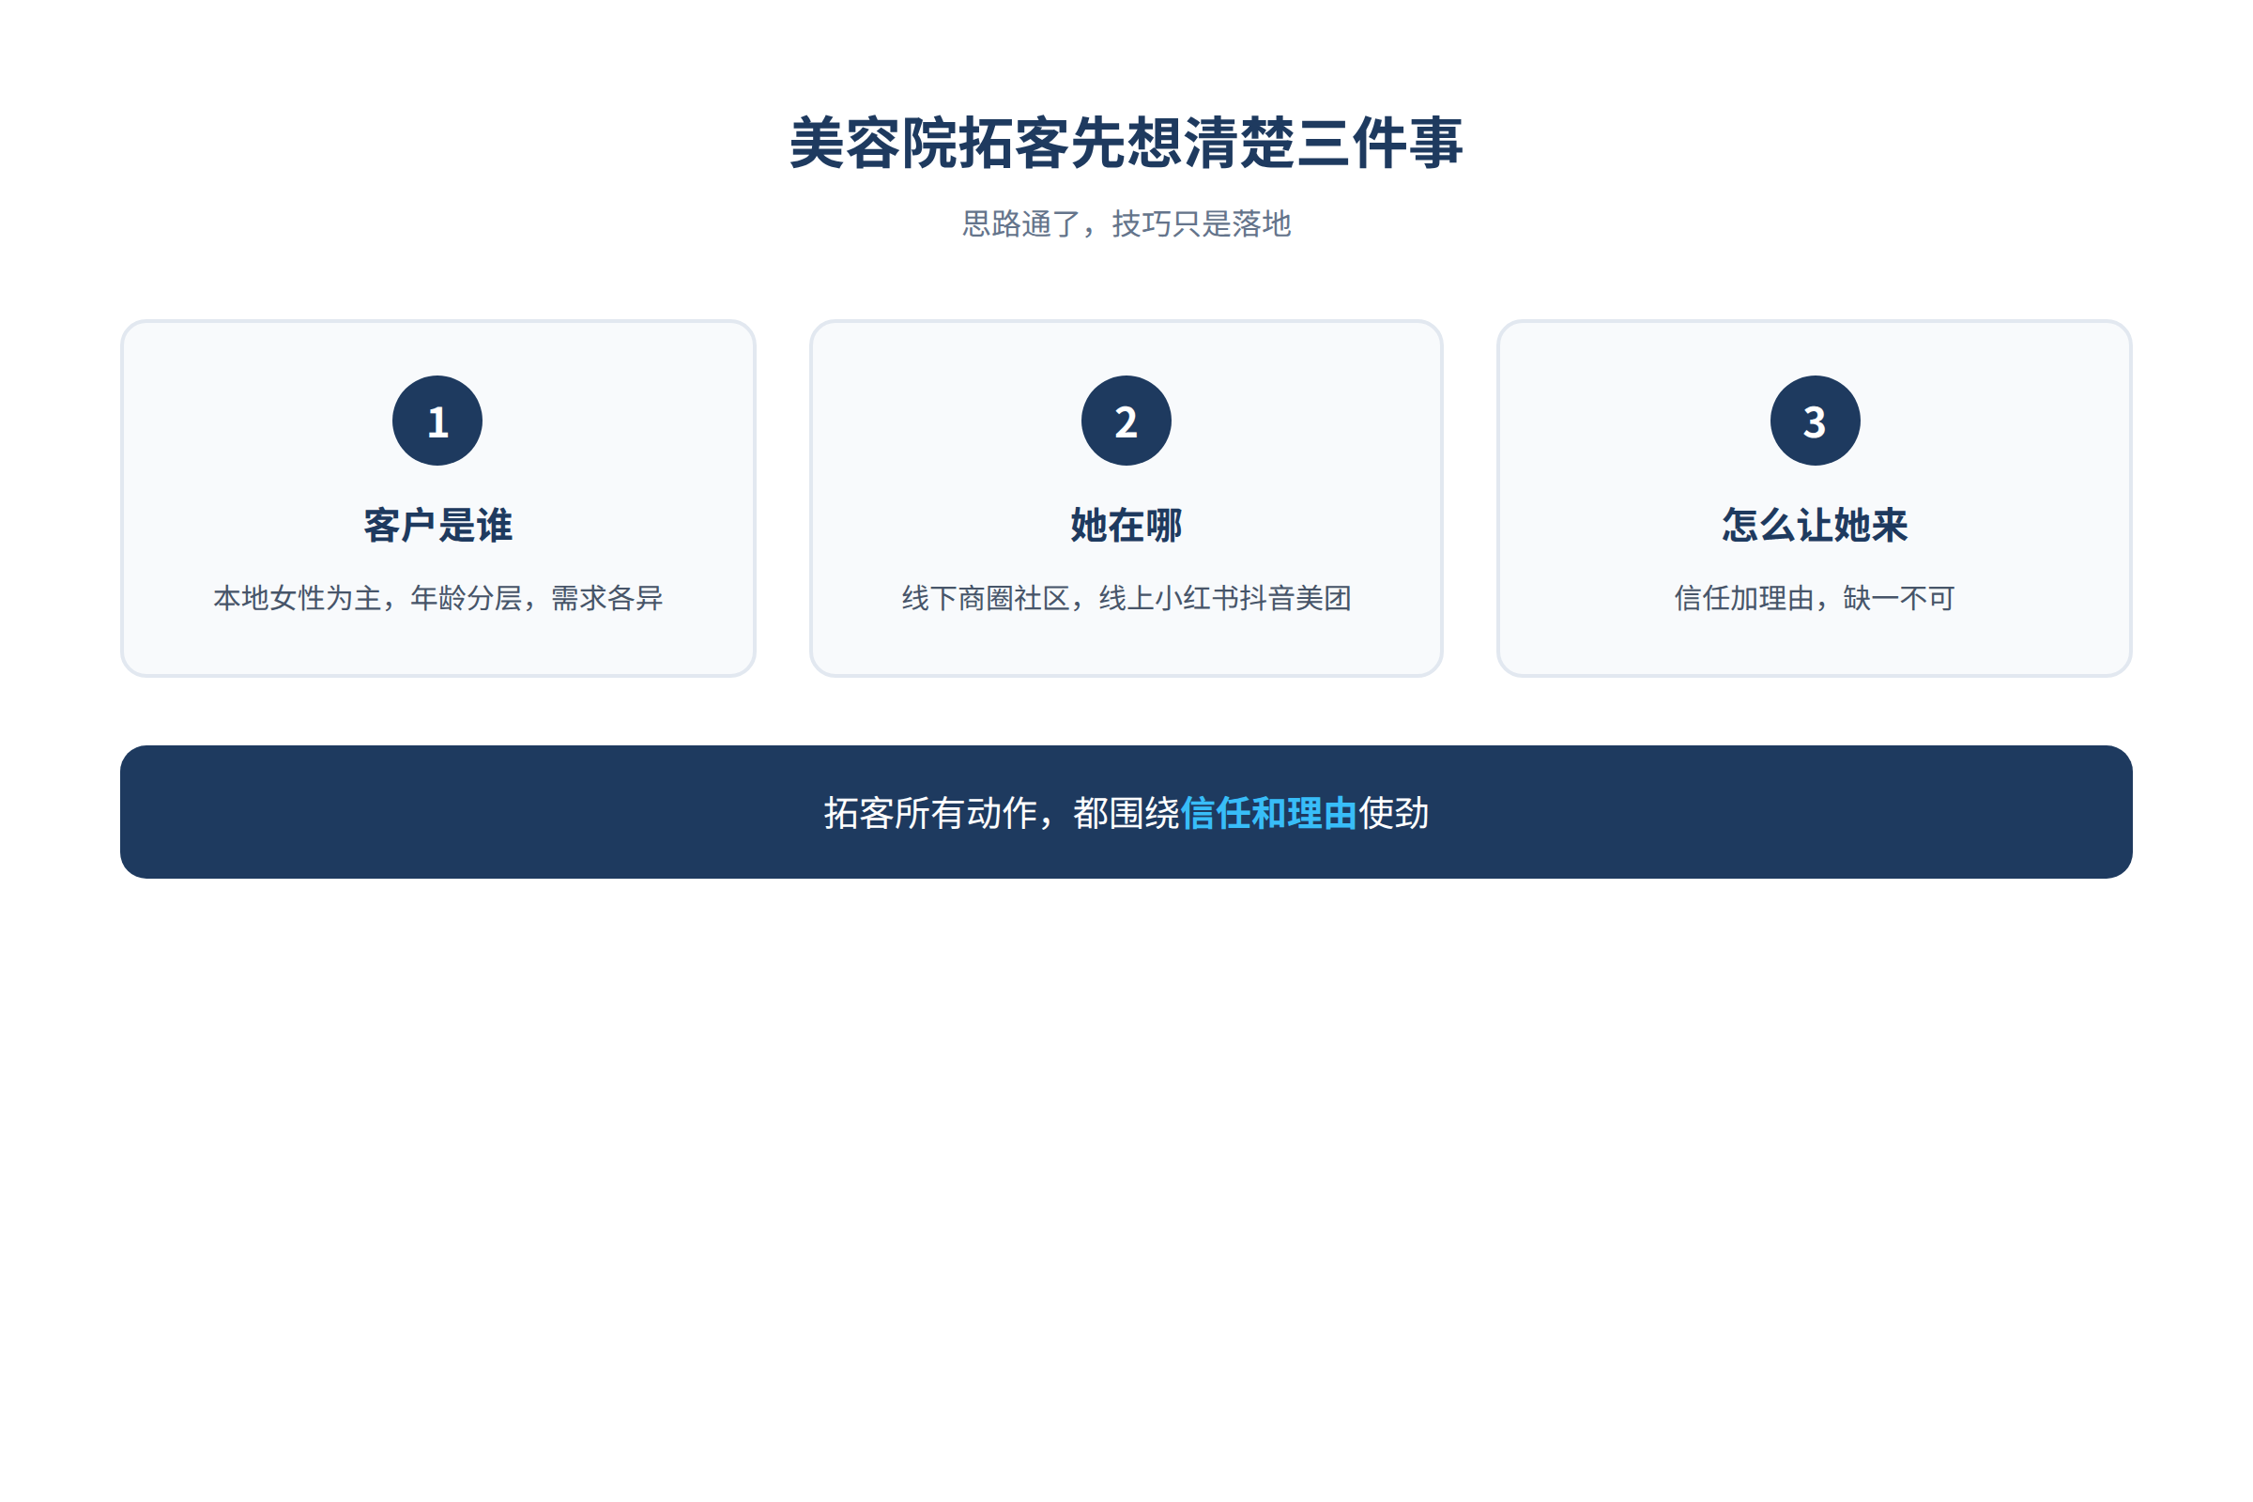Click banner text 拓客所有动作
The height and width of the screenshot is (1502, 2253).
(930, 813)
